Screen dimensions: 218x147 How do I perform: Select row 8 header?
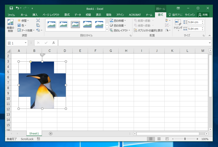point(8,88)
